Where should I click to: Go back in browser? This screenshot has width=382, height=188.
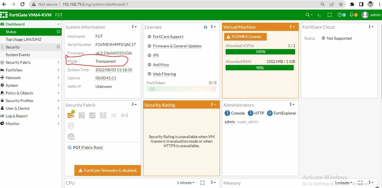pyautogui.click(x=4, y=4)
